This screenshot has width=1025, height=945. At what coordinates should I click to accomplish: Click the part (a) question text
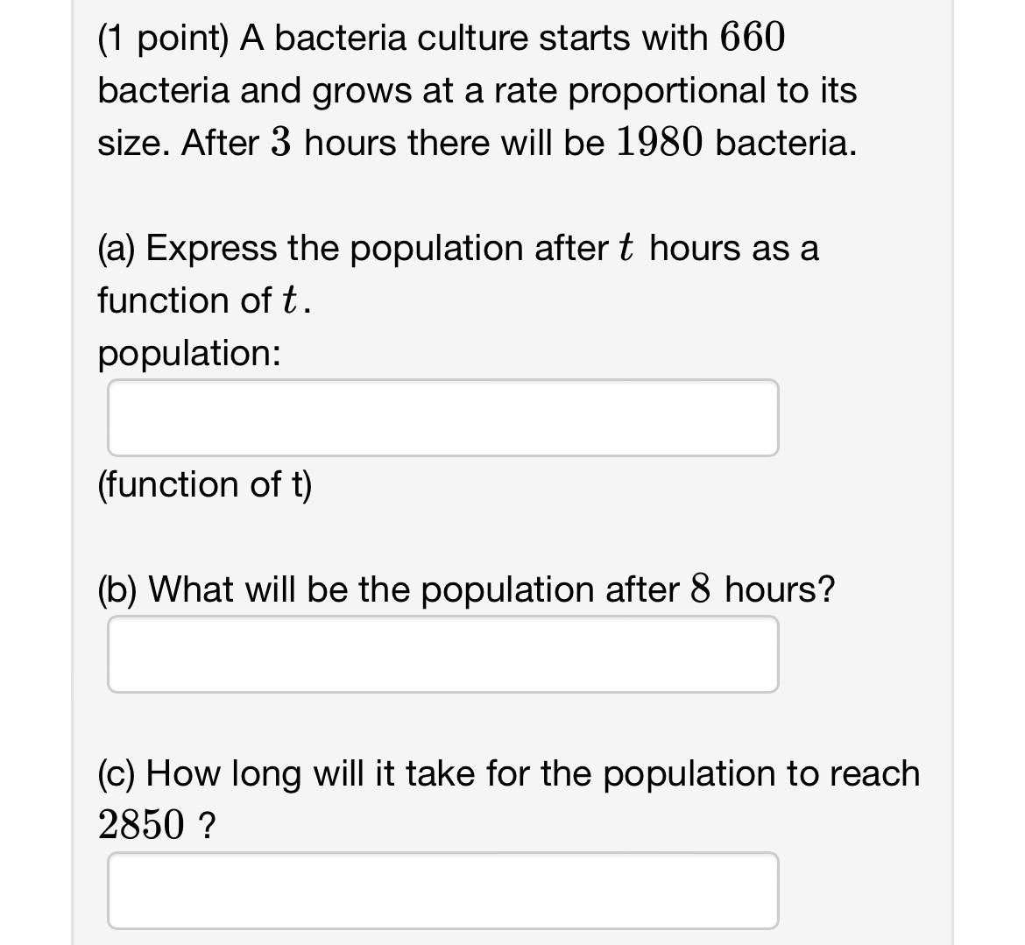click(456, 248)
